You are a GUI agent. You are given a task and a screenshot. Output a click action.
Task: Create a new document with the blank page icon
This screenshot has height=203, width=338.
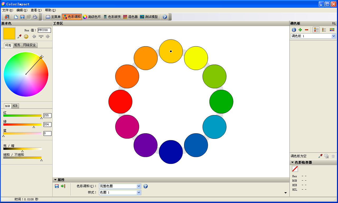point(16,17)
